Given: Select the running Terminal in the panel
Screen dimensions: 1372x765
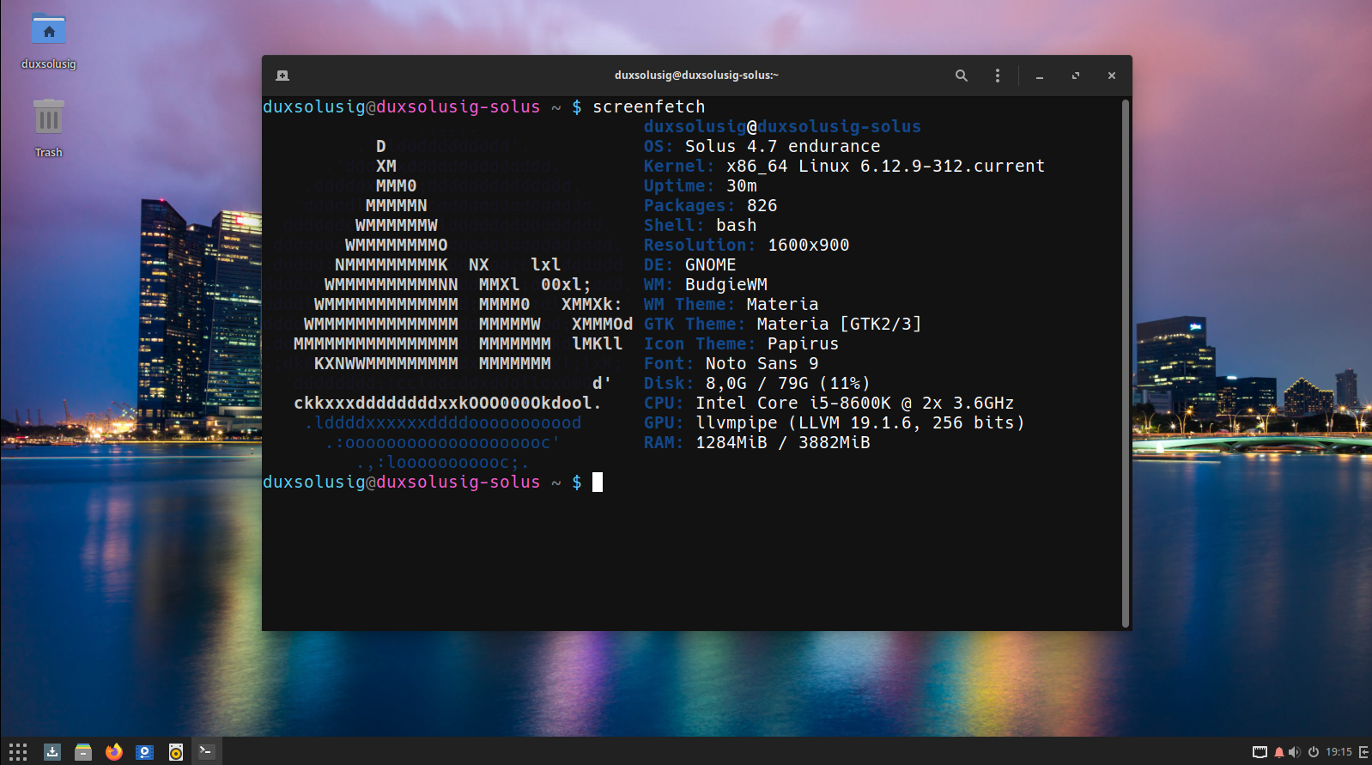Looking at the screenshot, I should click(206, 751).
